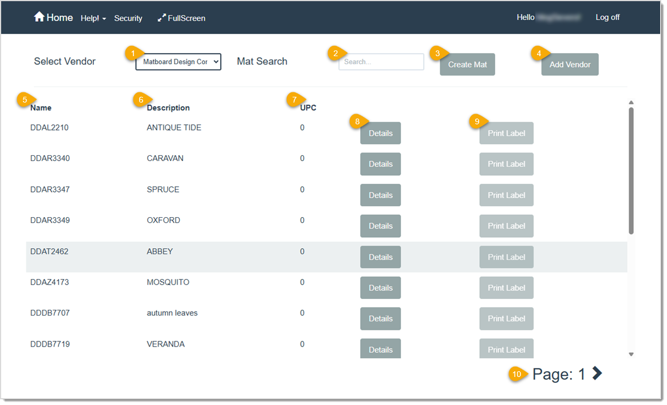667x405 pixels.
Task: Print Label for the ABBEY mat
Action: tap(506, 257)
